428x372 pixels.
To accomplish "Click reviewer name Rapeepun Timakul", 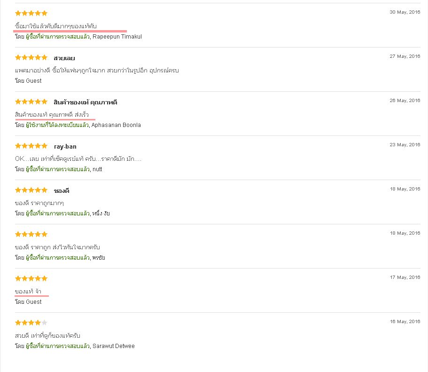I will (117, 37).
